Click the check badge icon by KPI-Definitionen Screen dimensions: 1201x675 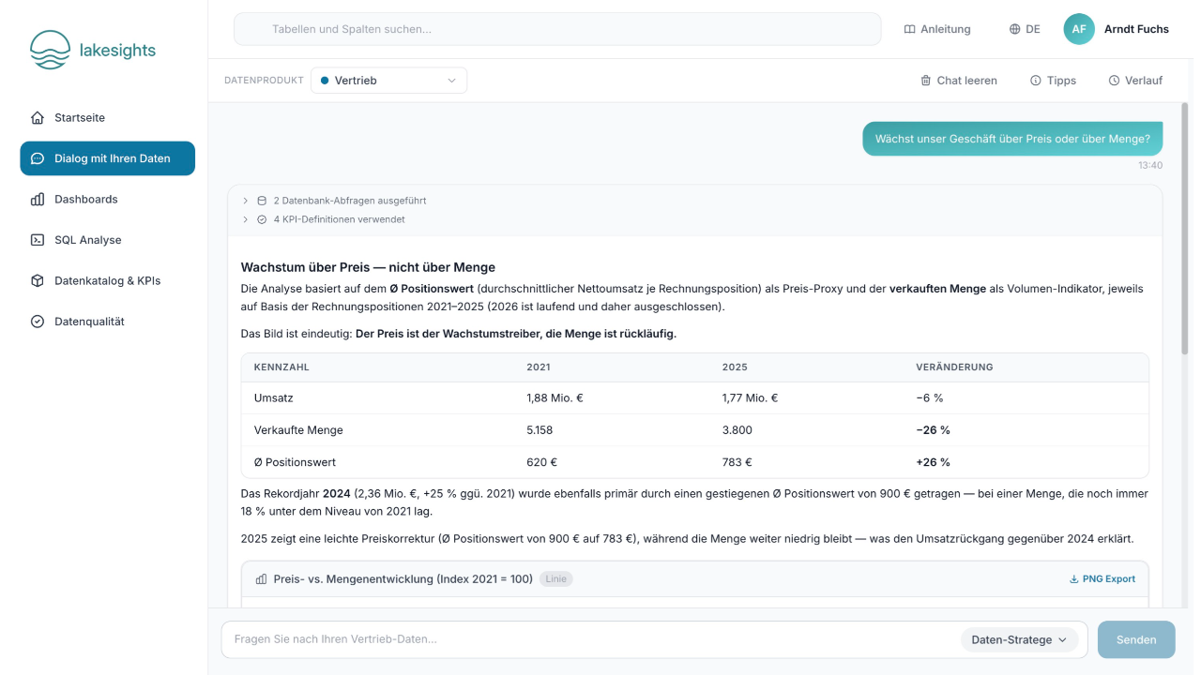[x=262, y=219]
